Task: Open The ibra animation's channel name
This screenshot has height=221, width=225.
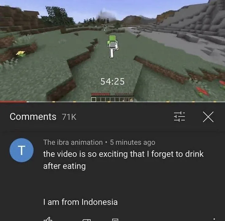Action: pyautogui.click(x=73, y=142)
